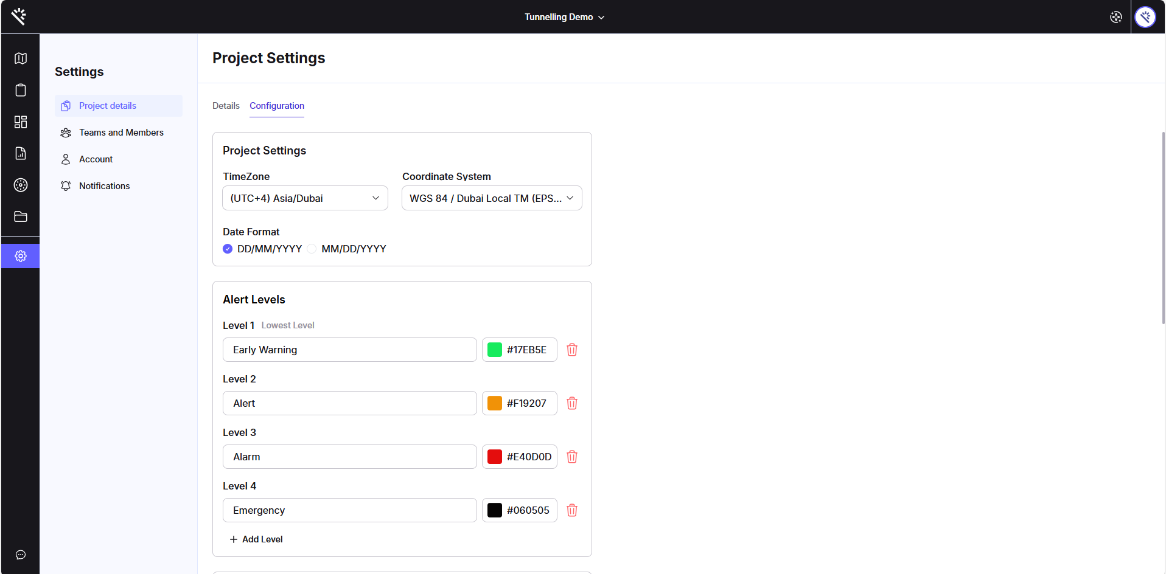Click the user avatar in top right
The height and width of the screenshot is (574, 1166).
pyautogui.click(x=1145, y=17)
